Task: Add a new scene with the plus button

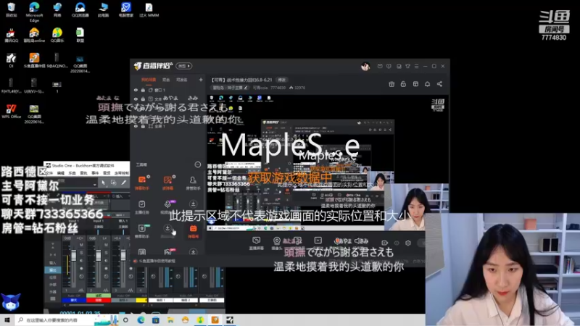Action: [x=201, y=80]
